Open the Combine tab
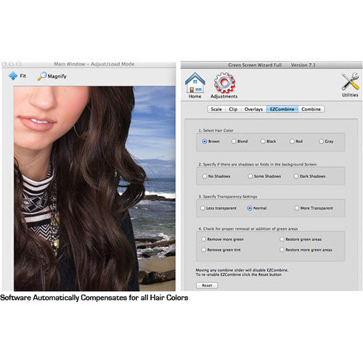The width and height of the screenshot is (363, 363). point(311,109)
